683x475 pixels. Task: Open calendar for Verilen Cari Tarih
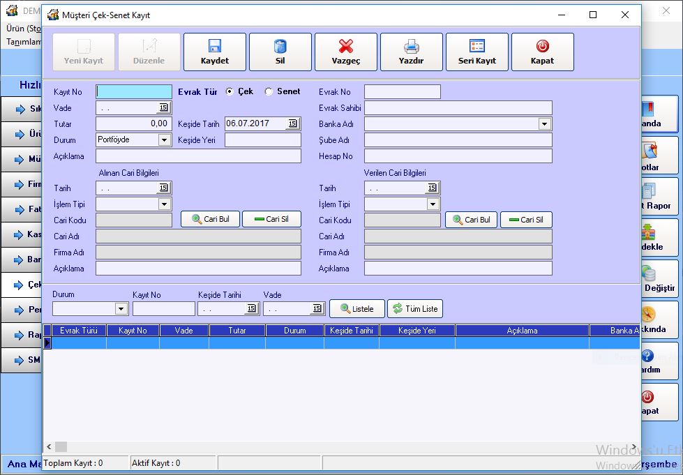(432, 188)
